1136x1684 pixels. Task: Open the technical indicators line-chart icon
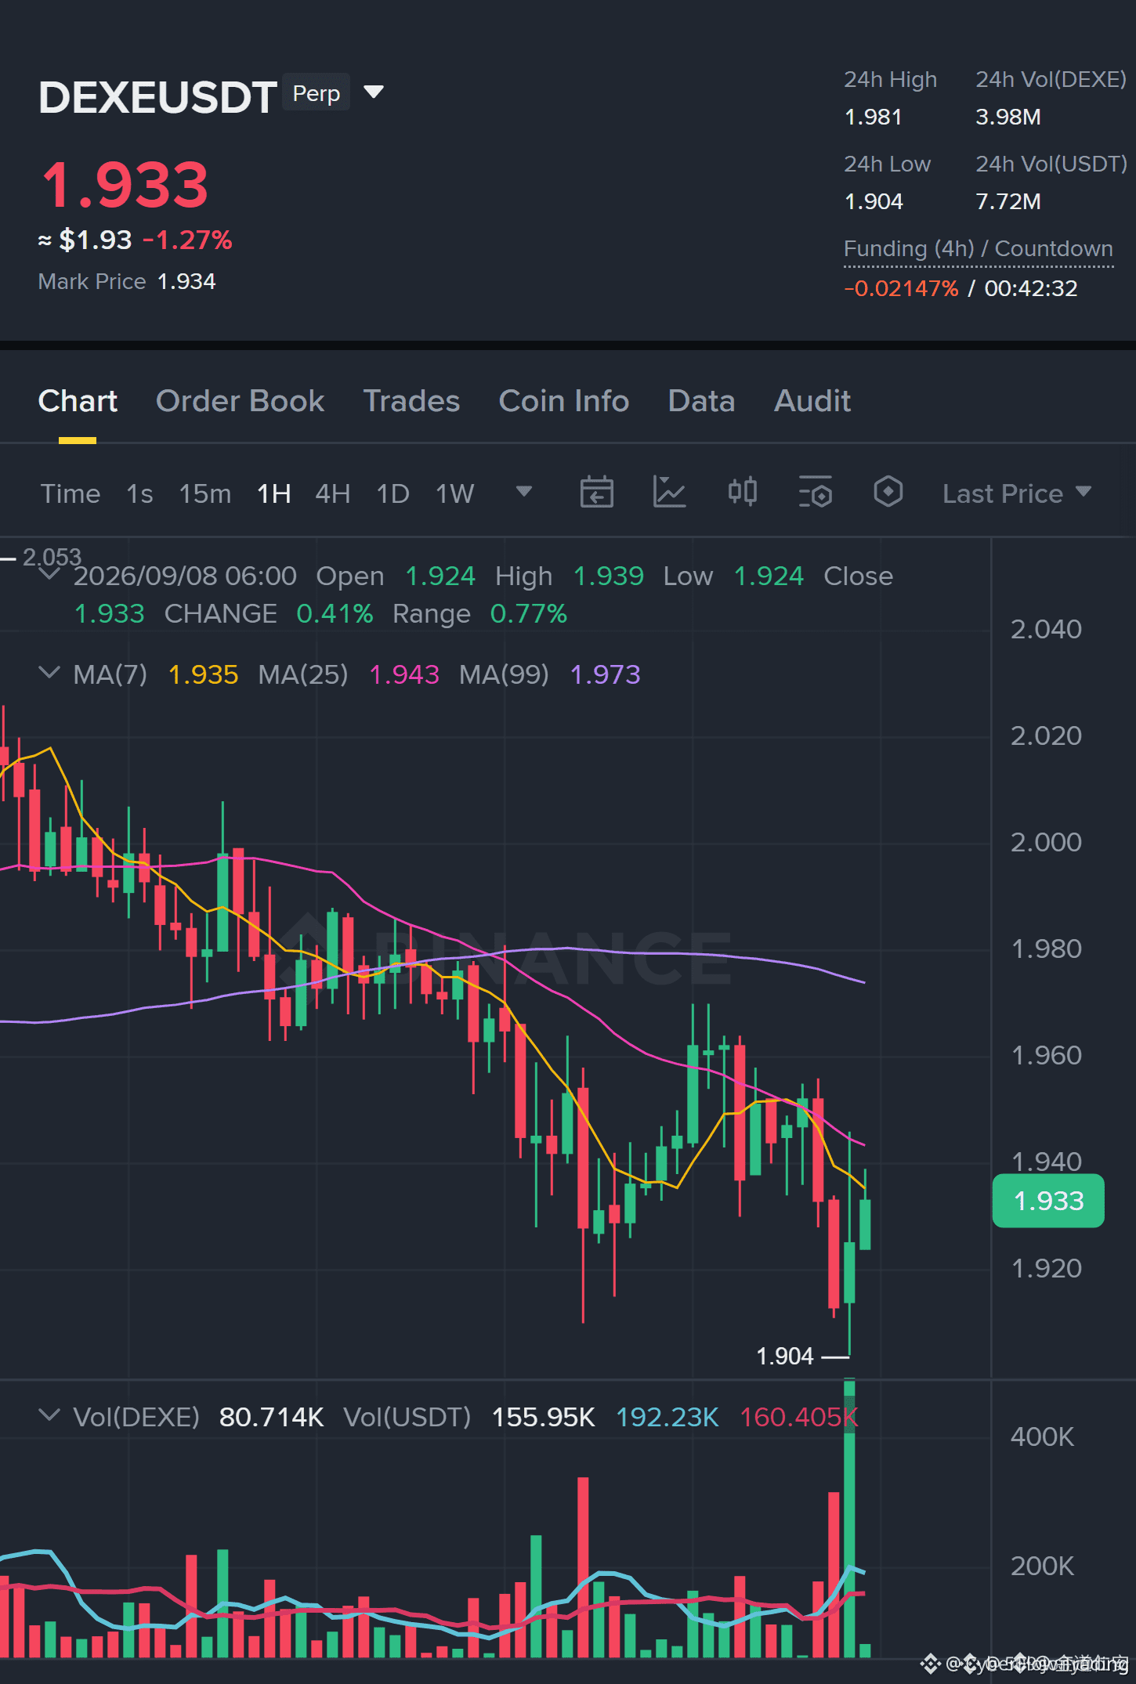coord(669,493)
